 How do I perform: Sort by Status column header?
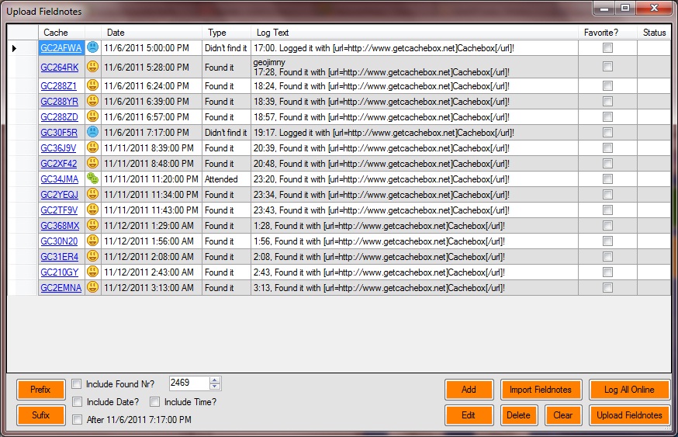pyautogui.click(x=654, y=33)
